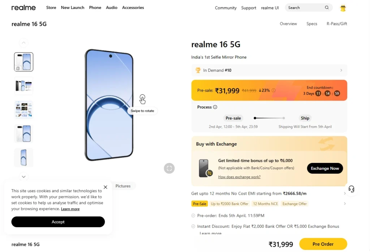Open the account avatar icon top right
The width and height of the screenshot is (370, 252).
click(343, 8)
